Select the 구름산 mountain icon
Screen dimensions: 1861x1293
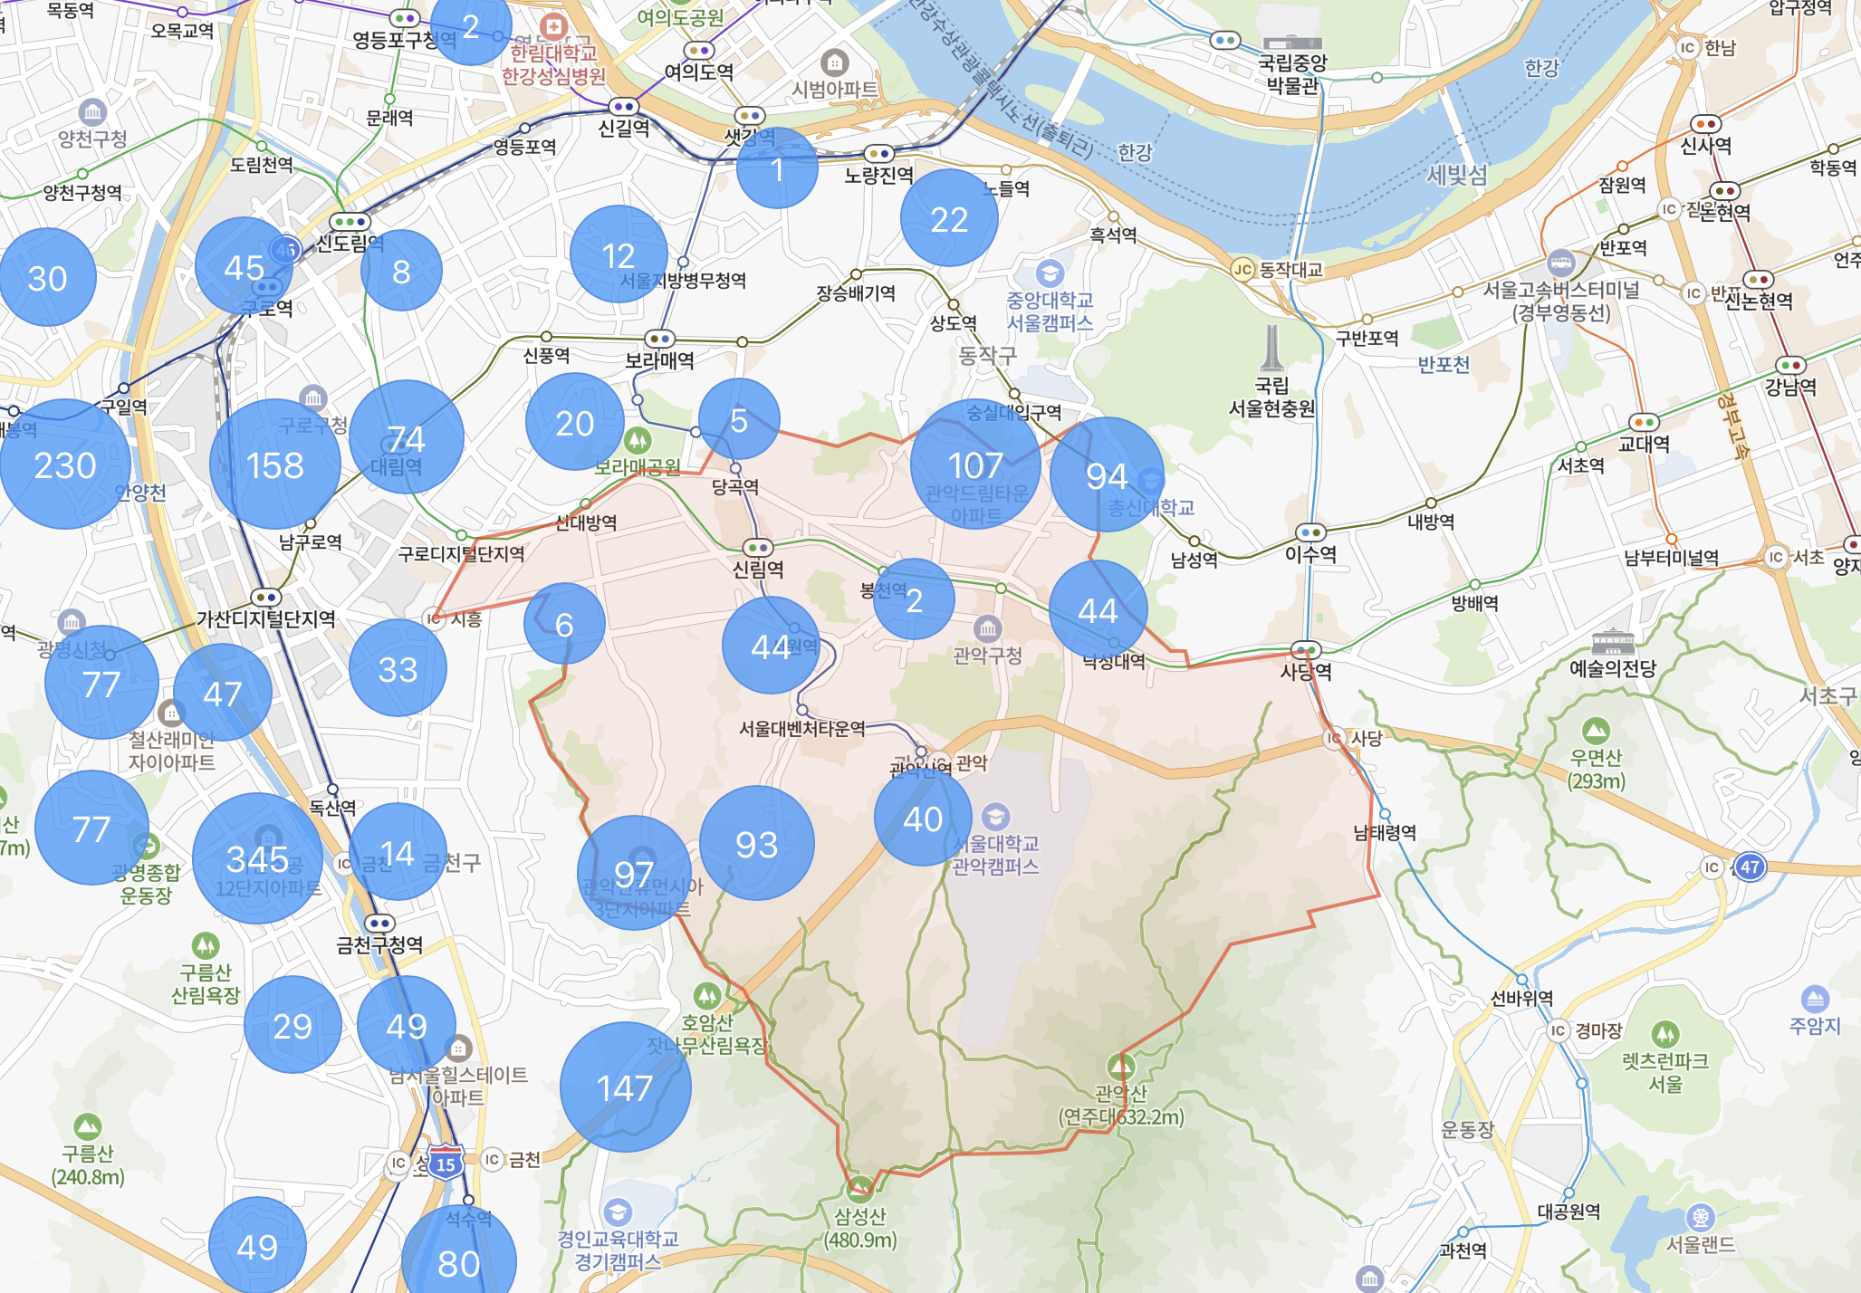(88, 1126)
